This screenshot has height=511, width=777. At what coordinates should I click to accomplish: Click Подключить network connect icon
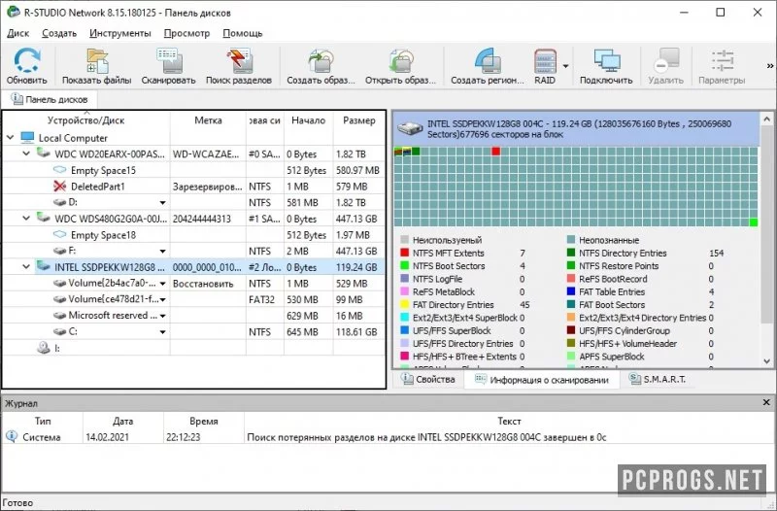[606, 66]
